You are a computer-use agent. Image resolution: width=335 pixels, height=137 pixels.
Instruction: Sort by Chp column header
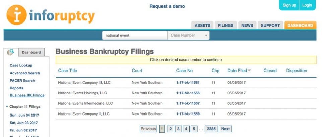(215, 71)
